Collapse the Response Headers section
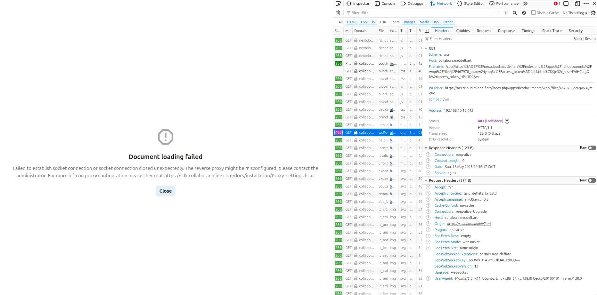The width and height of the screenshot is (597, 295). pos(426,148)
